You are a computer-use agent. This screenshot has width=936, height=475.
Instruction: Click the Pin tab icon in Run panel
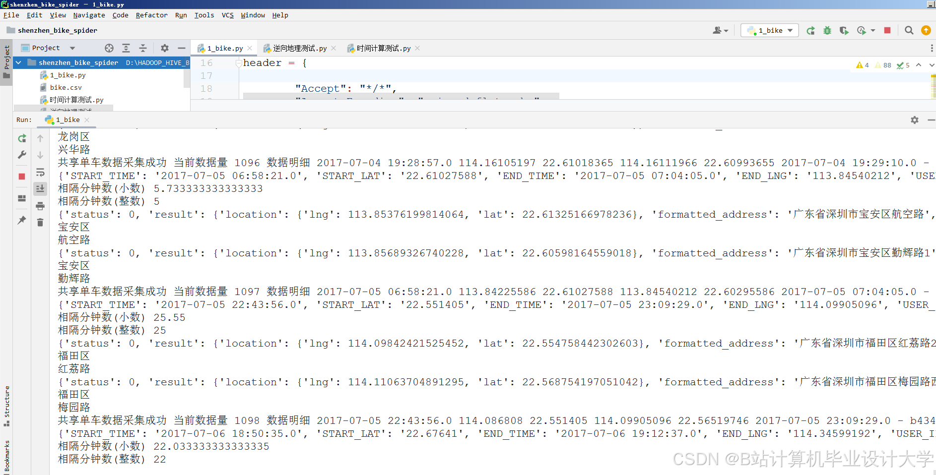pos(22,221)
